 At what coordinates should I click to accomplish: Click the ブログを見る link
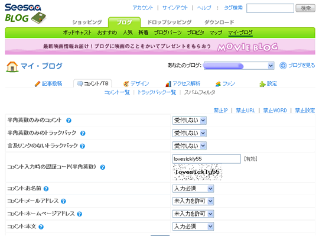click(x=302, y=66)
